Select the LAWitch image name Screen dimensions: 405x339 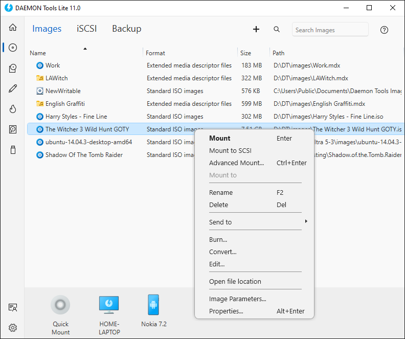57,78
